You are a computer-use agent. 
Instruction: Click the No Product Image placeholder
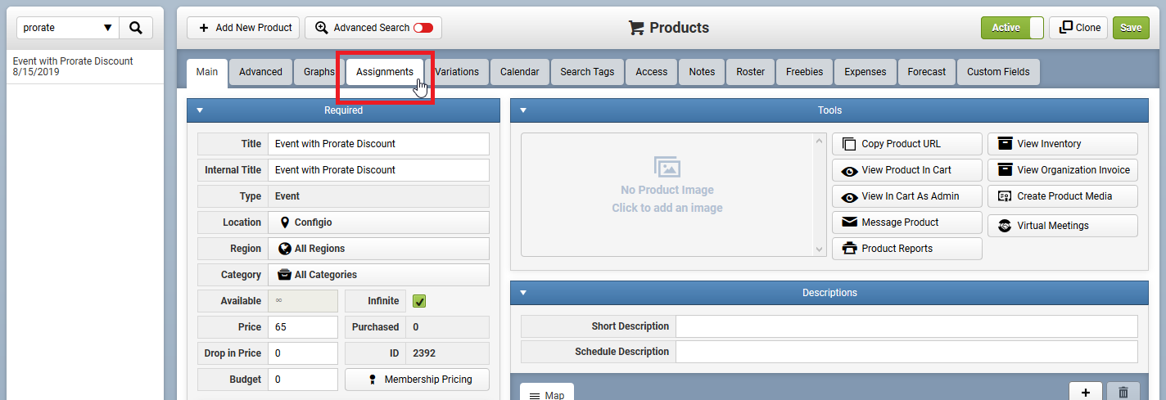click(x=667, y=195)
